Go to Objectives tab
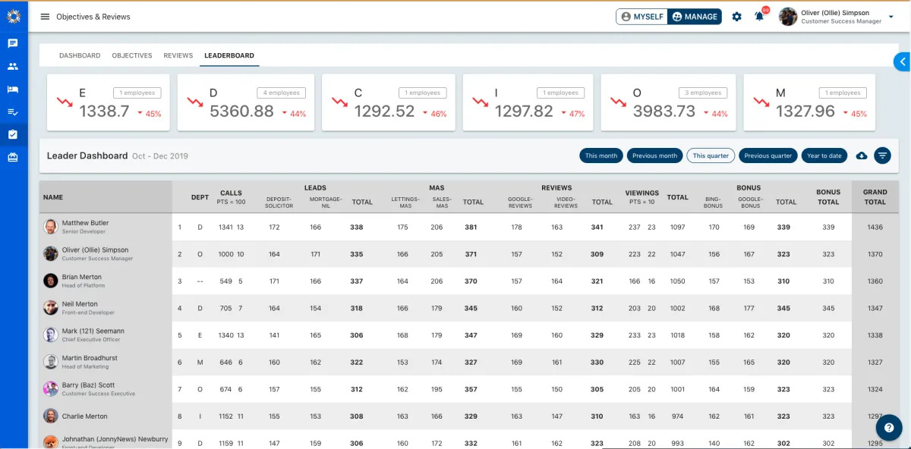The image size is (911, 449). [x=132, y=55]
